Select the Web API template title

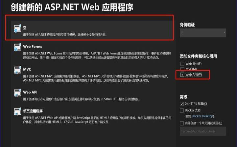(30, 92)
